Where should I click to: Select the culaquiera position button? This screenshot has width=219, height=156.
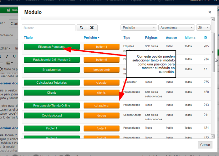(102, 106)
